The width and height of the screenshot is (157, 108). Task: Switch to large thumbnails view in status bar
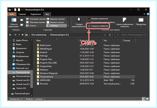click(x=147, y=99)
